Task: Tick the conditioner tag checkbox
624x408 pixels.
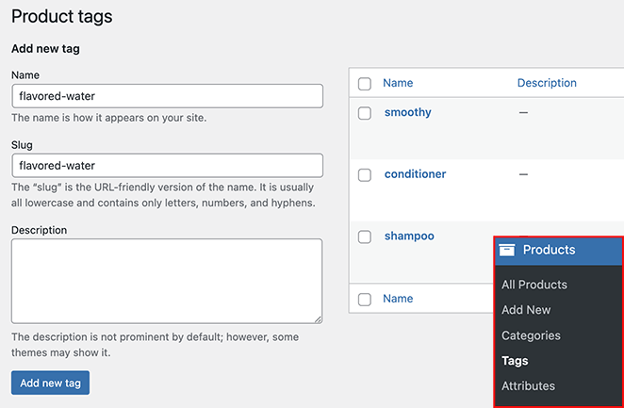Action: [365, 175]
